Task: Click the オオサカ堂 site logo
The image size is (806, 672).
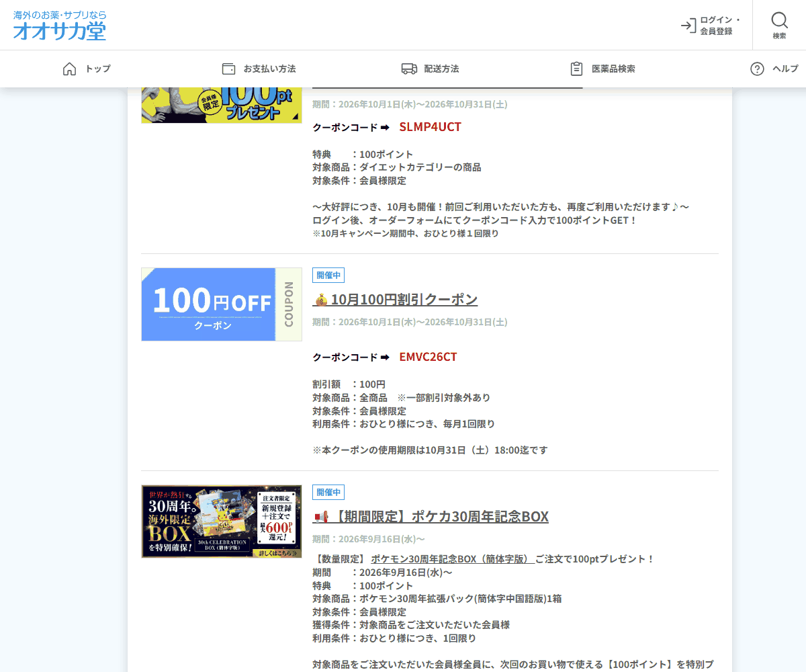Action: pyautogui.click(x=60, y=25)
